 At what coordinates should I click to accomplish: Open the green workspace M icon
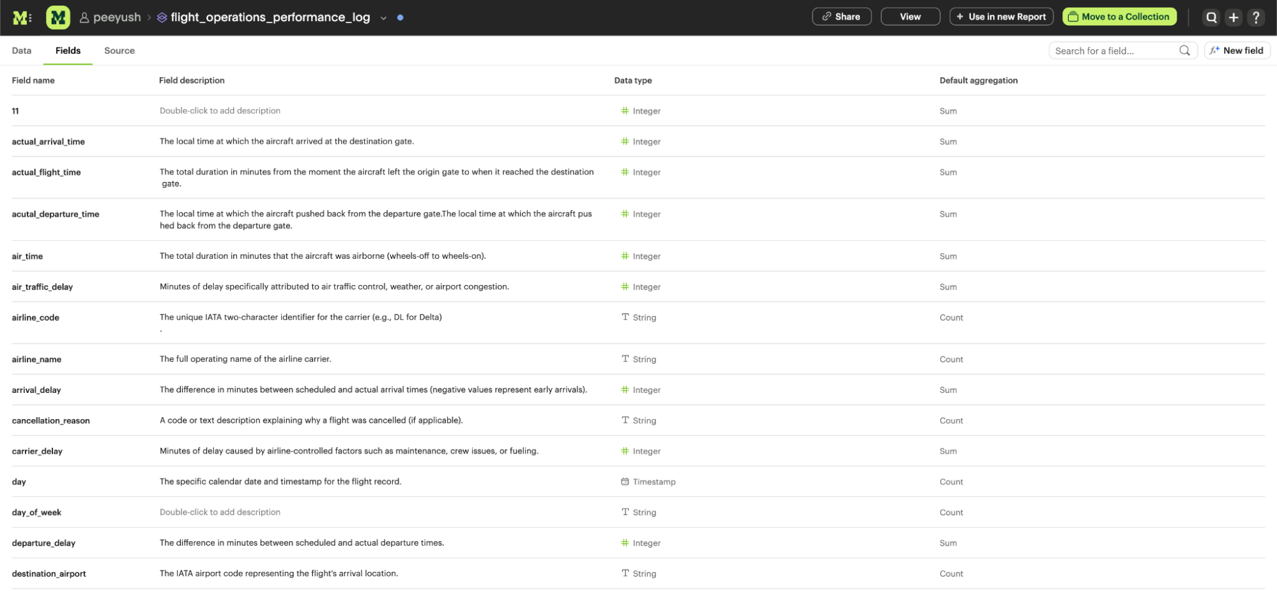[58, 18]
